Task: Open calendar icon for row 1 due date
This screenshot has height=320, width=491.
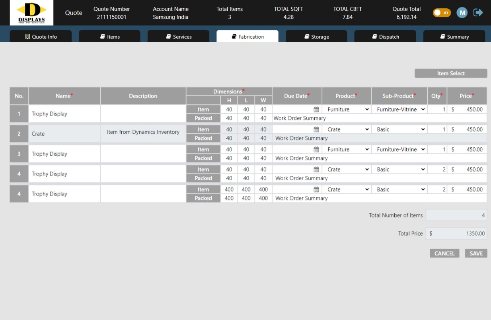Action: pos(316,109)
